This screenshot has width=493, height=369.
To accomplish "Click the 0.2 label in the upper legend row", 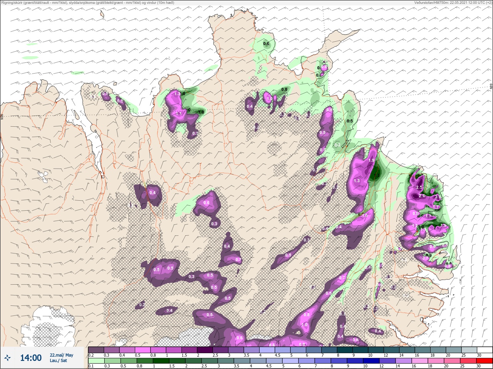I will (91, 355).
